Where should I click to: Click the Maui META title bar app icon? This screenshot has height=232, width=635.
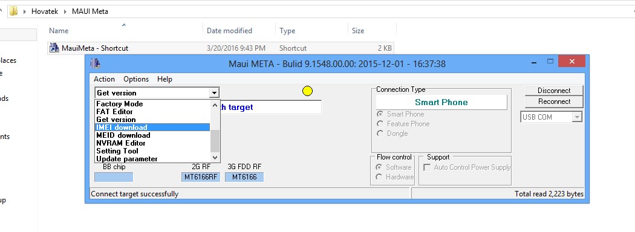[x=96, y=63]
